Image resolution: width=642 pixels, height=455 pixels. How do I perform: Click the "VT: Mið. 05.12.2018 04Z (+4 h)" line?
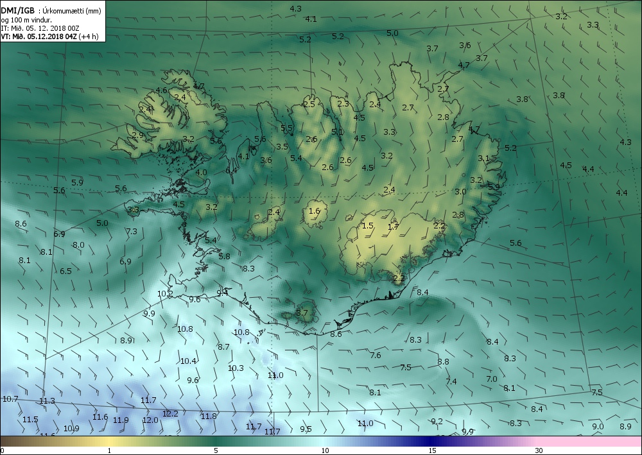[50, 37]
